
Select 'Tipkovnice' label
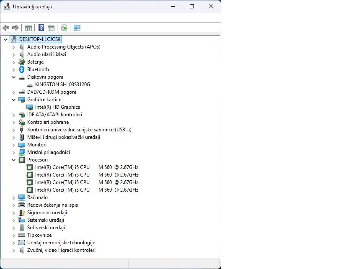point(39,235)
